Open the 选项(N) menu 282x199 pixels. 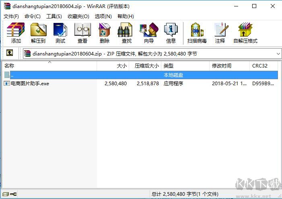pyautogui.click(x=103, y=16)
